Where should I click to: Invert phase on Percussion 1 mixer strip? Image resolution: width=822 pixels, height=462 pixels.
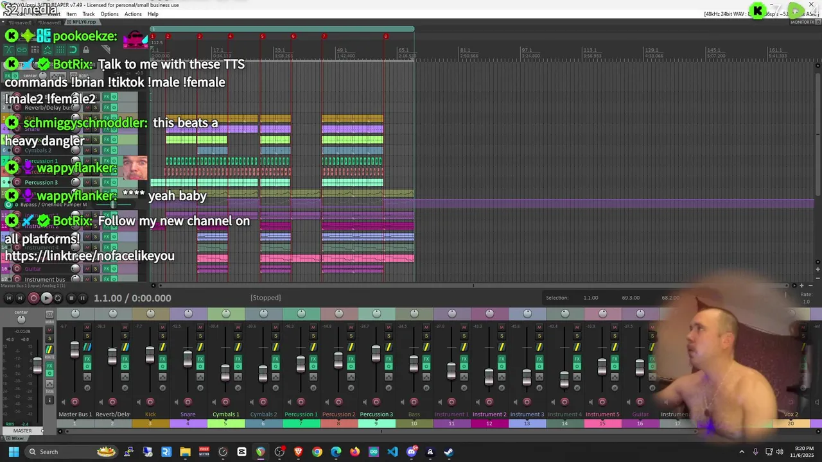[313, 388]
